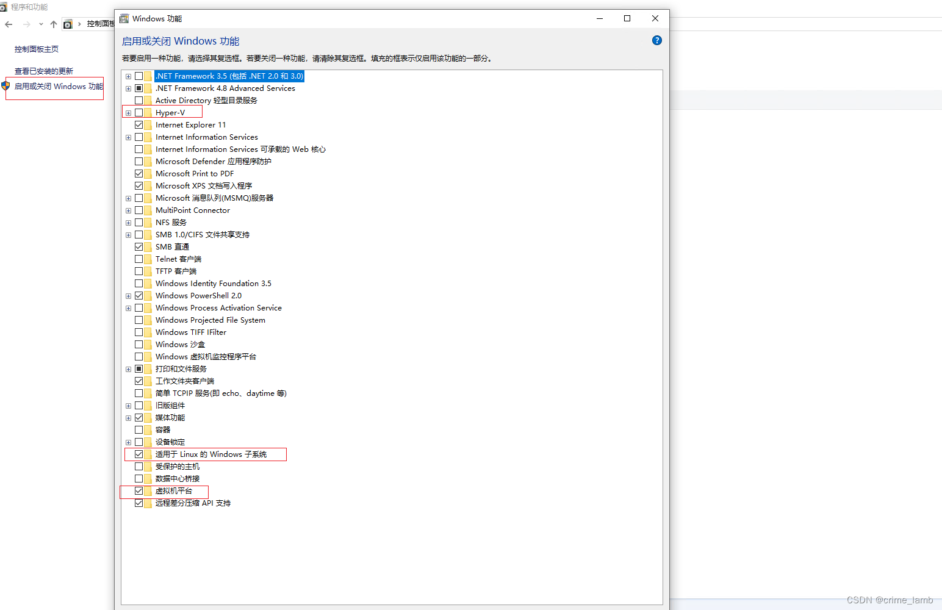Click the shield icon beside 启用或关闭 Windows 功能
This screenshot has height=610, width=942.
pyautogui.click(x=6, y=86)
